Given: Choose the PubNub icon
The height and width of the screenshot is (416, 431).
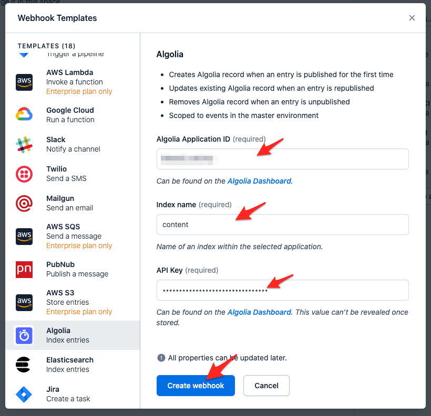Looking at the screenshot, I should 24,269.
